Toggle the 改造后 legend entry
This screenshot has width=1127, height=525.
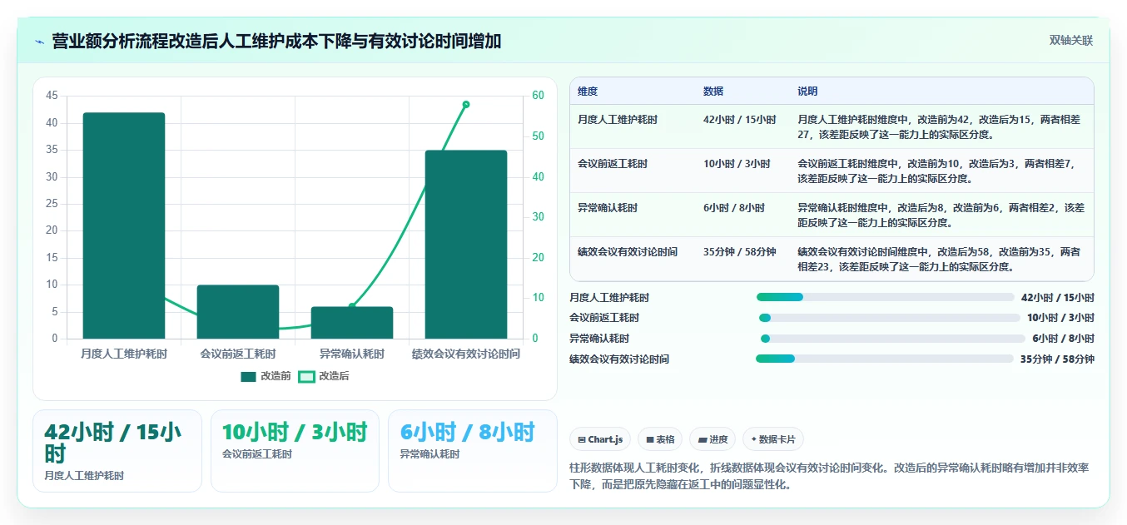324,376
